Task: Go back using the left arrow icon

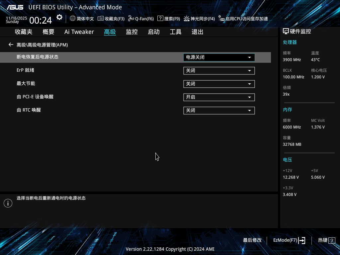Action: (x=11, y=45)
